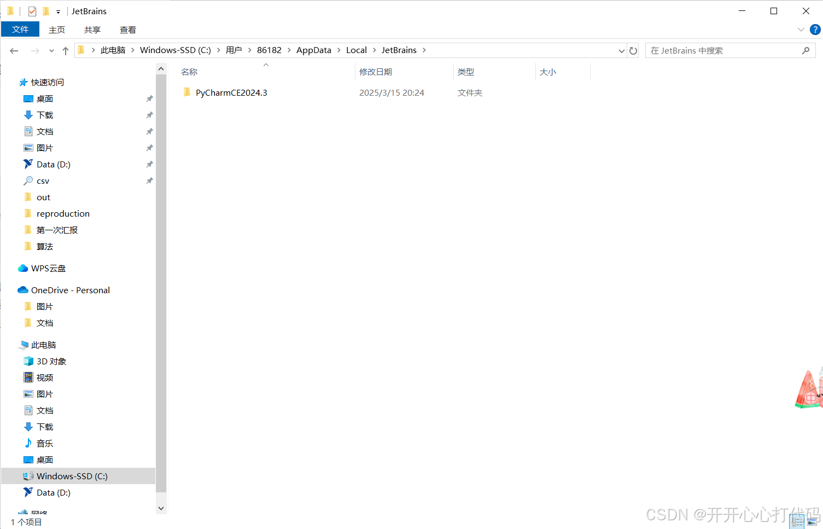Image resolution: width=823 pixels, height=529 pixels.
Task: Switch to the 主页 ribbon tab
Action: coord(57,30)
